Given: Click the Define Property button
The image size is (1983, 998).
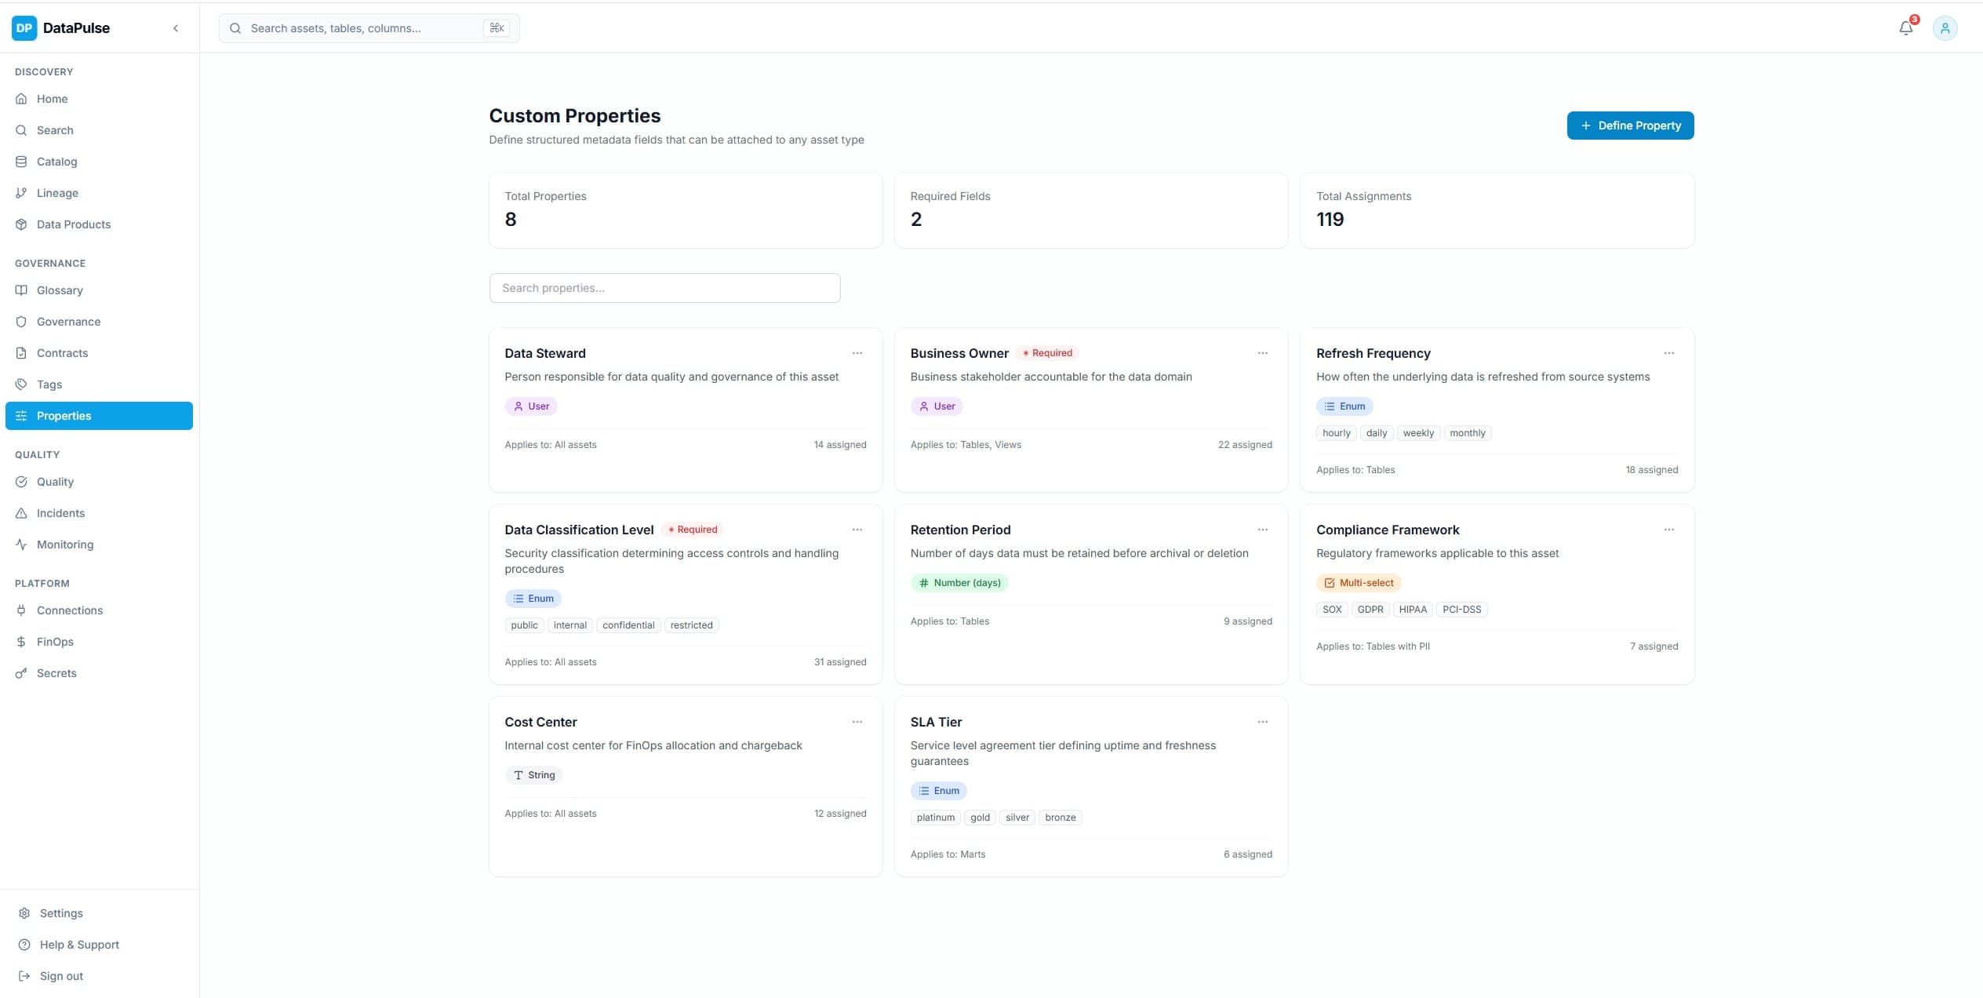Looking at the screenshot, I should [x=1629, y=125].
